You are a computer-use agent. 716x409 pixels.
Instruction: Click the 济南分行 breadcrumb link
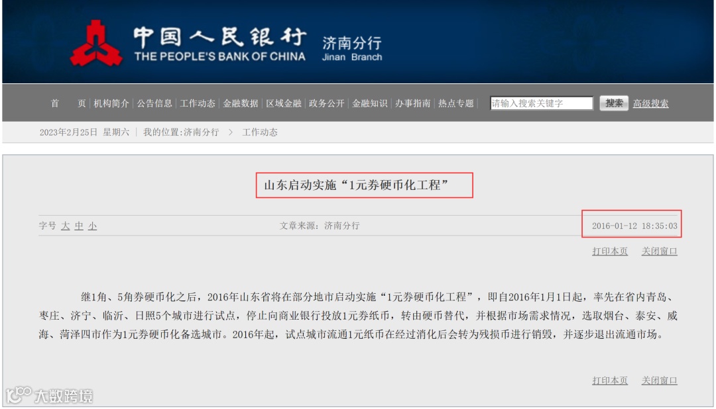202,132
